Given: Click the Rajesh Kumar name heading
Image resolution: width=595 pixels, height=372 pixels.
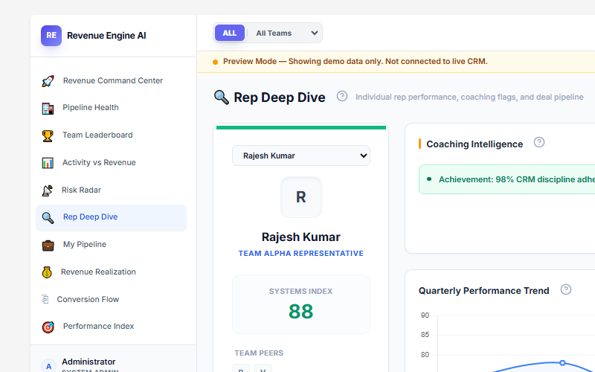Looking at the screenshot, I should pos(301,237).
